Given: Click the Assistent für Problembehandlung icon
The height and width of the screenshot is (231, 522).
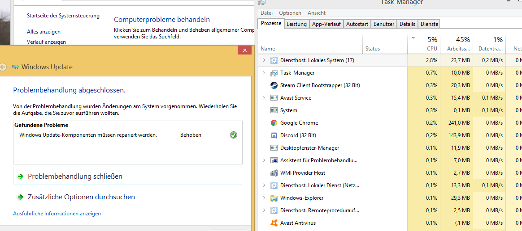Looking at the screenshot, I should pyautogui.click(x=274, y=160).
